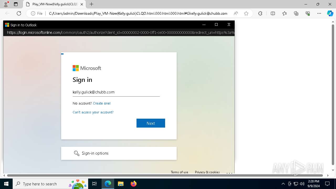Screen dimensions: 336x189
Task: Click the vertical page scrollbar
Action: (333, 94)
